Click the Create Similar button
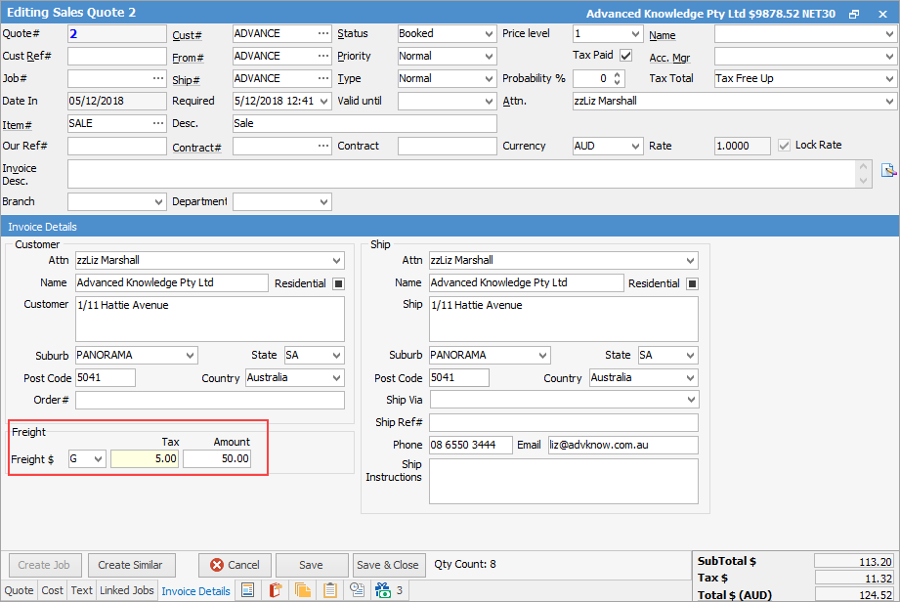The image size is (900, 602). 130,565
